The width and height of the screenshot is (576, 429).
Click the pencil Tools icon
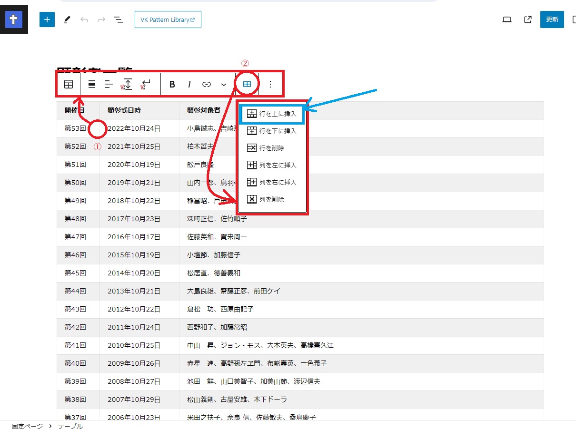tap(67, 19)
